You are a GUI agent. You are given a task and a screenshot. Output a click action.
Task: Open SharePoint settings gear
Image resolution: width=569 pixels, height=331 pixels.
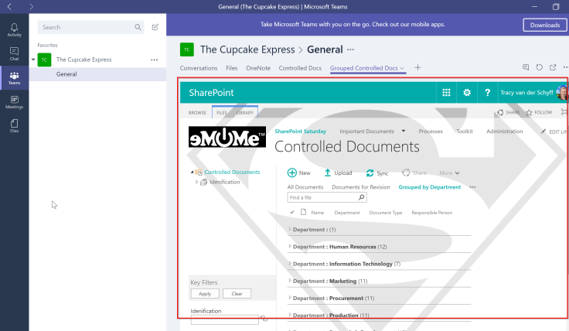[x=466, y=93]
